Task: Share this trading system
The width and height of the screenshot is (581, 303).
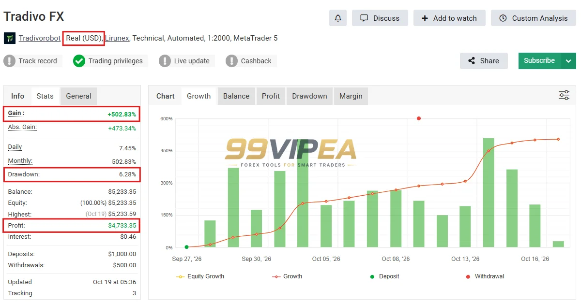Action: pyautogui.click(x=484, y=61)
